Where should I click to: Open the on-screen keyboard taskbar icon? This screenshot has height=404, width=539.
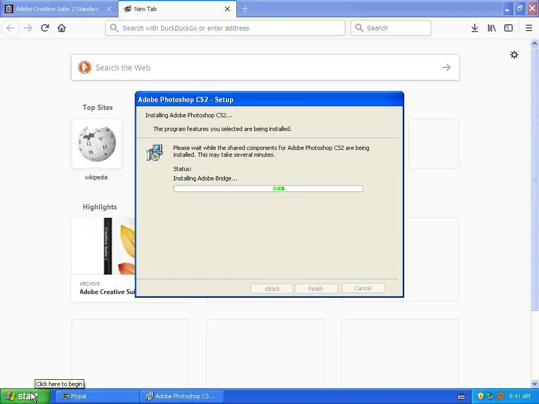coord(461,397)
